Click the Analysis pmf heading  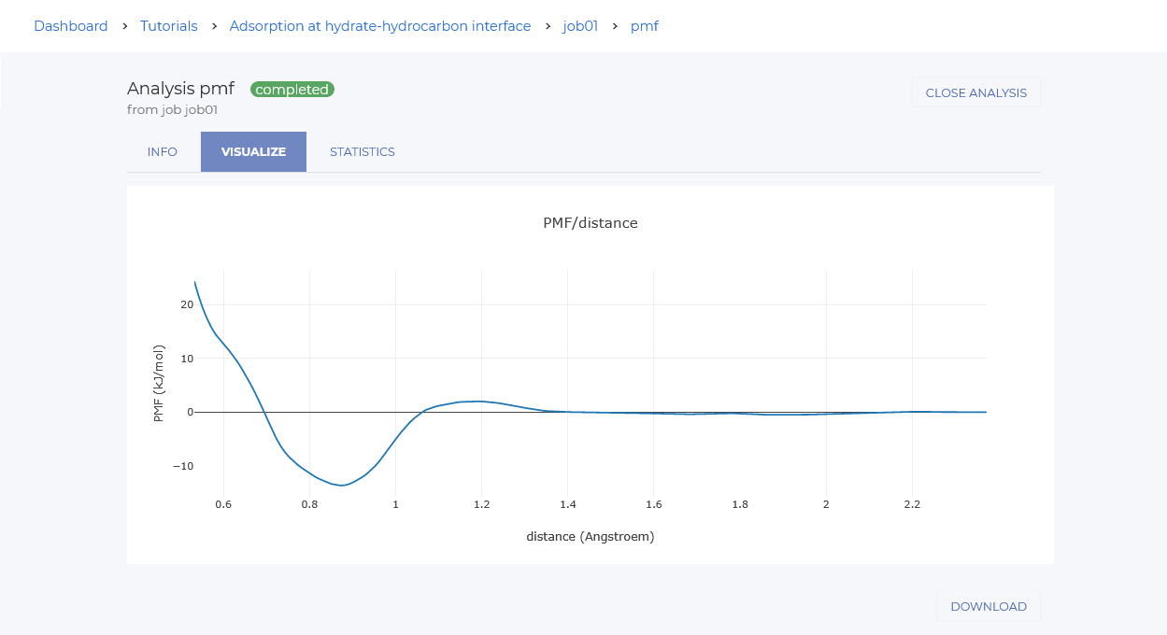[x=180, y=89]
